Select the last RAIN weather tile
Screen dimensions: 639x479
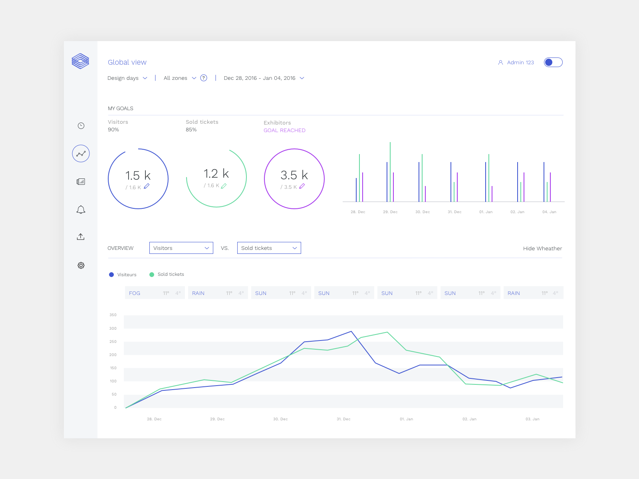[x=534, y=293]
